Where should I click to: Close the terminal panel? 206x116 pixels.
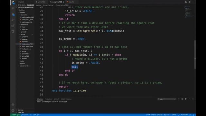pos(193,99)
